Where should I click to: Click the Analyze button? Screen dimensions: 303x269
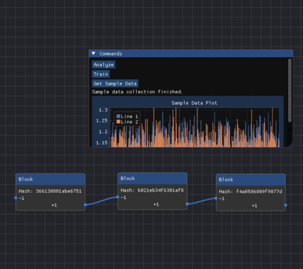[x=104, y=65]
